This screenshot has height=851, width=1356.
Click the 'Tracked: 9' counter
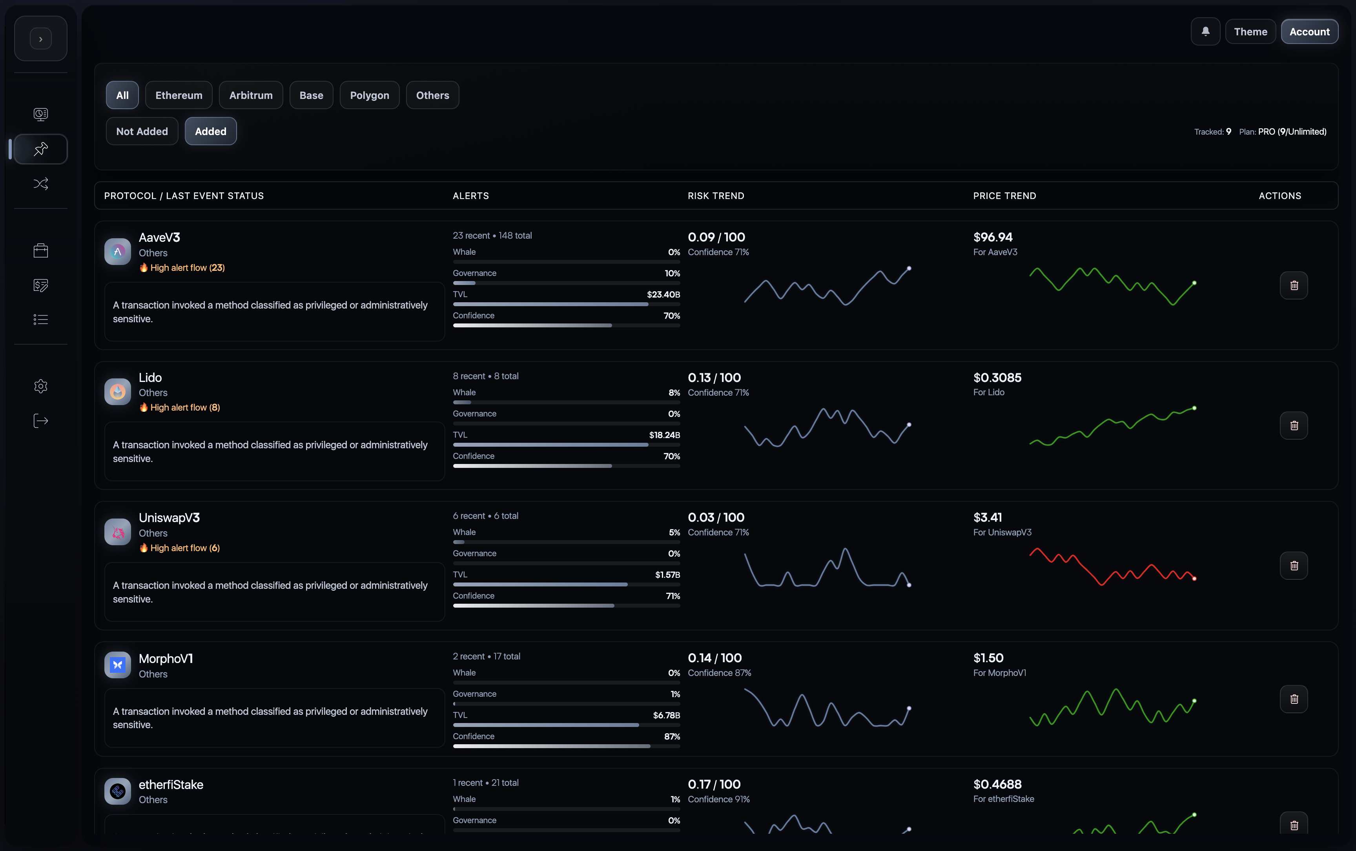(1212, 132)
